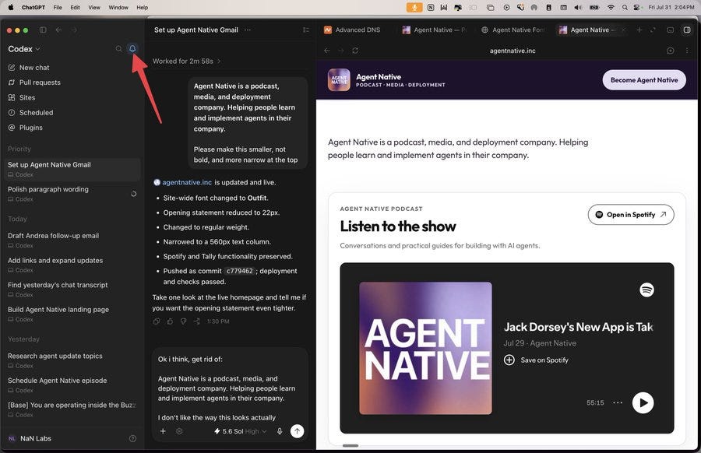Go forward with the app's right arrow

[x=74, y=30]
